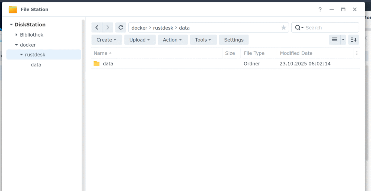
Task: Open the column options menu
Action: click(x=357, y=53)
